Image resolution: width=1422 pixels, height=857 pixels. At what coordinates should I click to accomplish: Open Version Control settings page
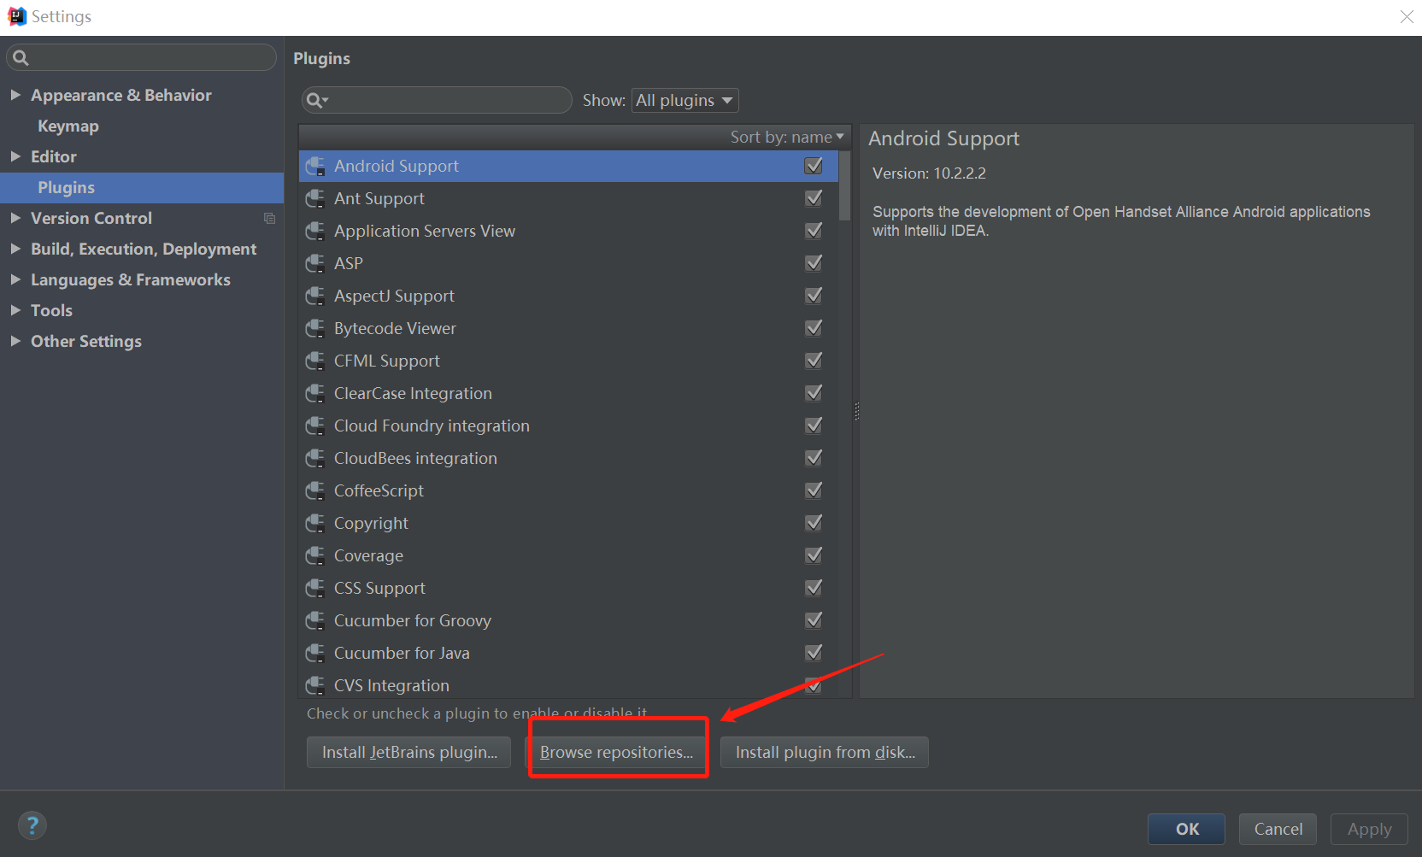[91, 218]
